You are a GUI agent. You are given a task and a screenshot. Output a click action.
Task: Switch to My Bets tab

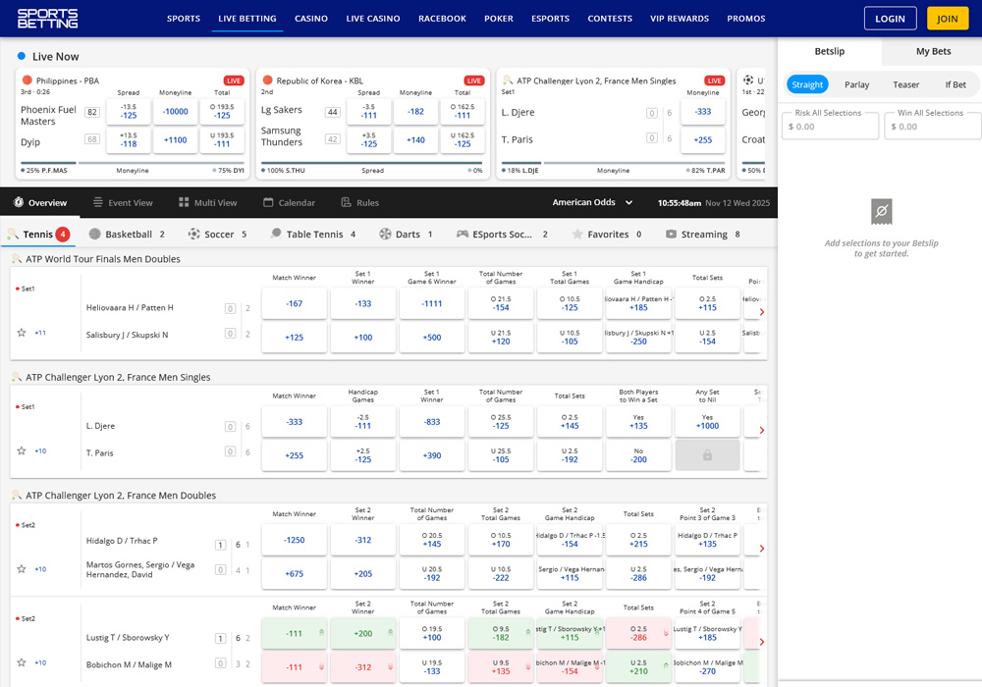coord(933,51)
